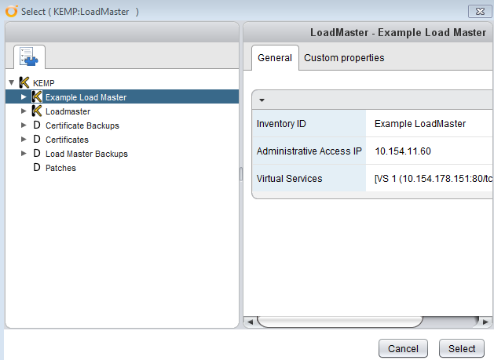The image size is (494, 360).
Task: Collapse the general properties section arrow
Action: click(x=262, y=100)
